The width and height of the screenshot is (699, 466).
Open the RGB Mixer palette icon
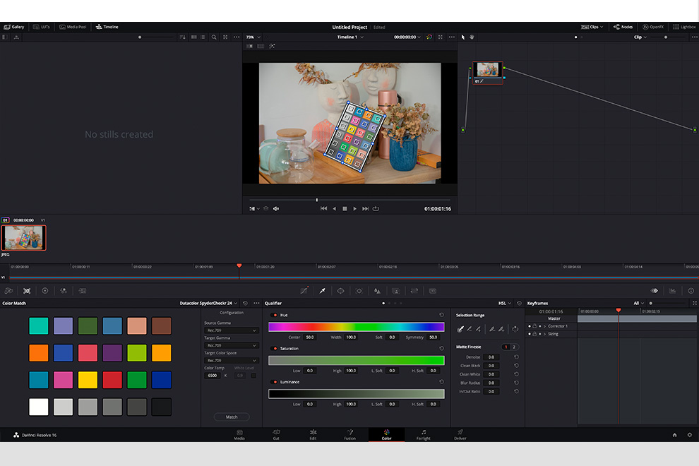(64, 291)
